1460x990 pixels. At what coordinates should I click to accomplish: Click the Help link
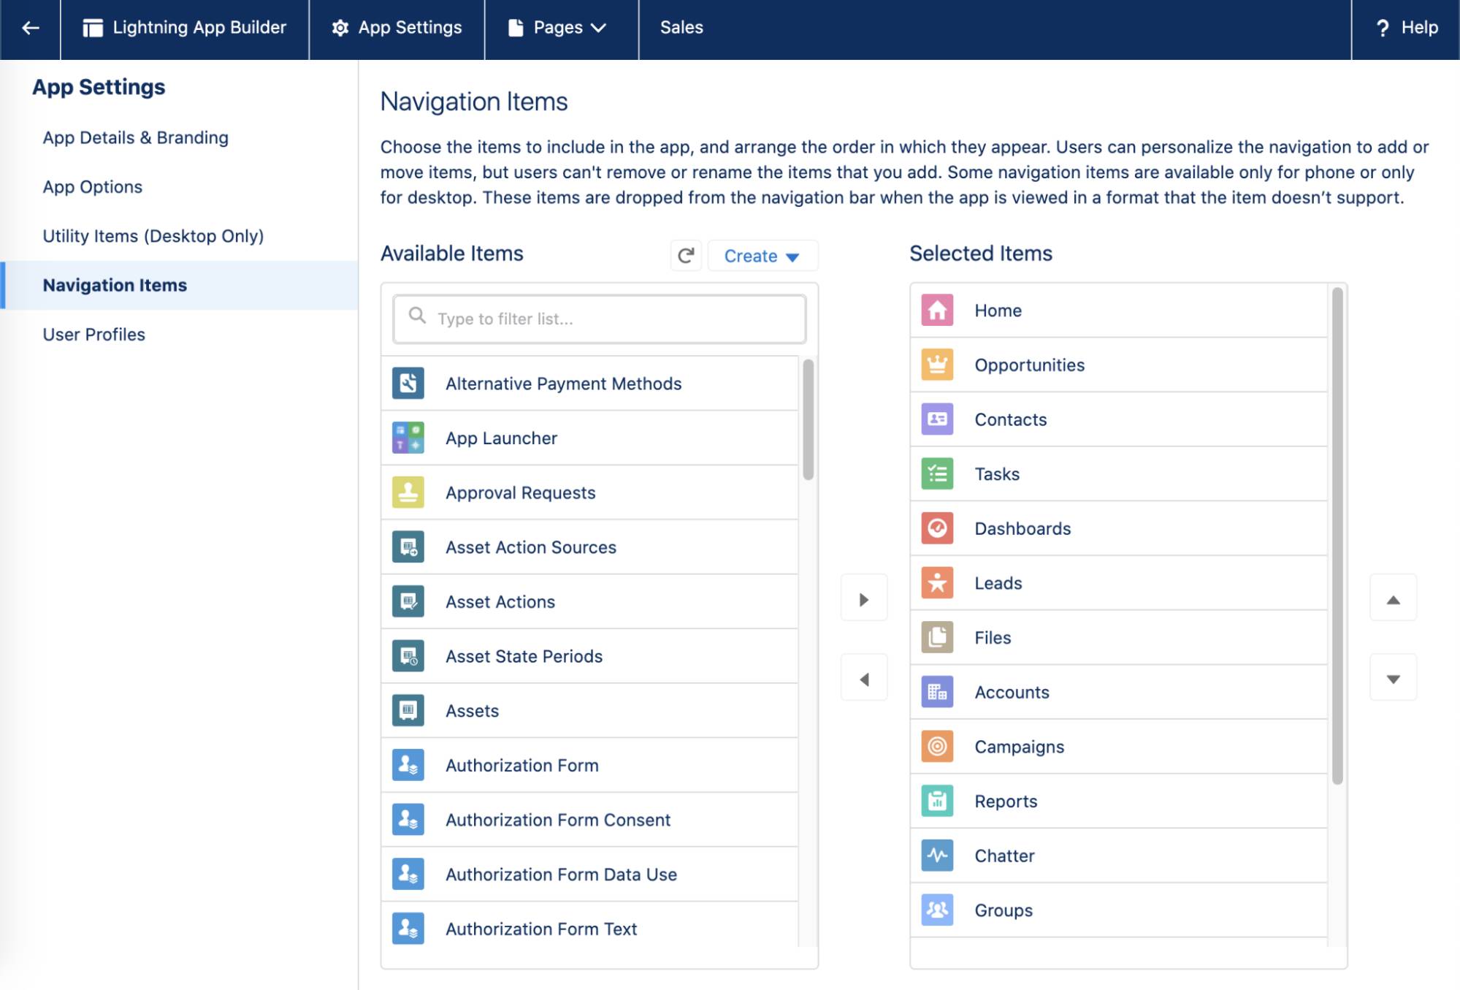tap(1416, 28)
